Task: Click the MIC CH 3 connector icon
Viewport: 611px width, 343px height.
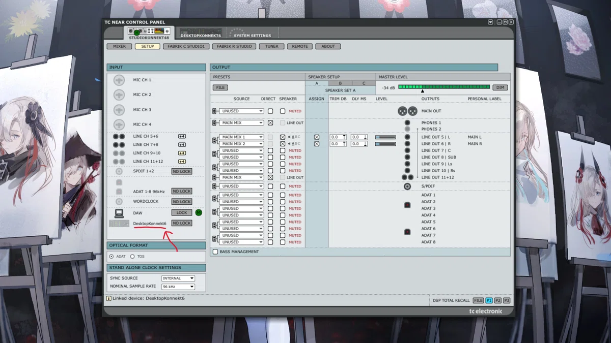Action: pos(119,110)
